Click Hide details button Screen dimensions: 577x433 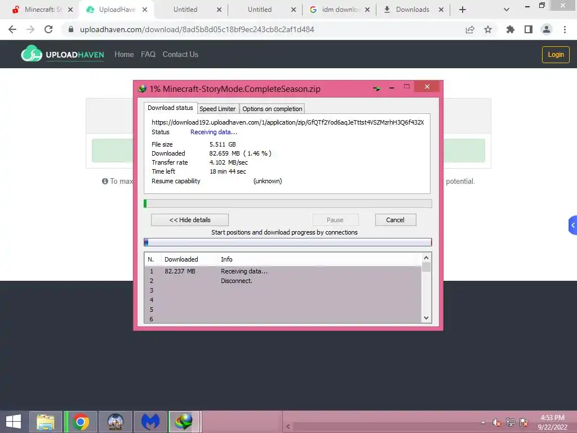[x=190, y=220]
